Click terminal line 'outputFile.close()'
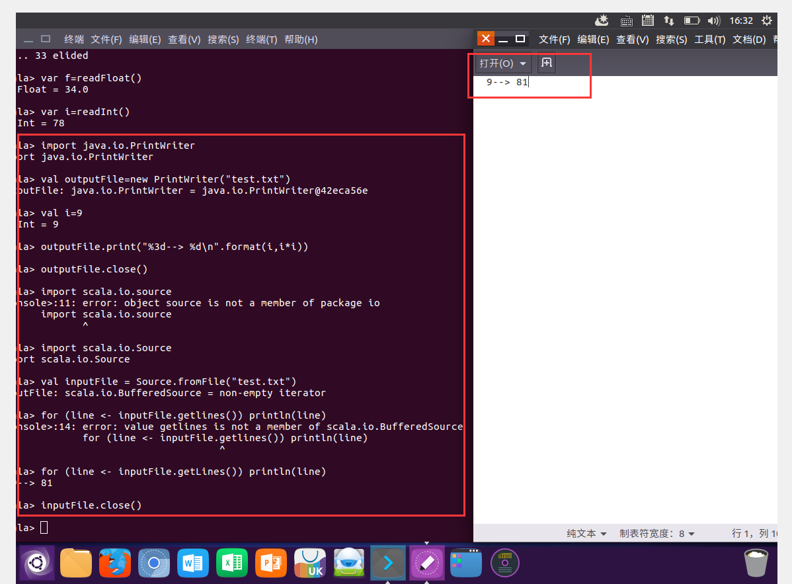Viewport: 792px width, 584px height. (94, 269)
